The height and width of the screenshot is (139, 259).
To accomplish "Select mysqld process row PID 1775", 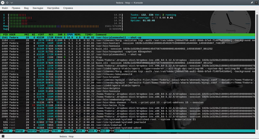I will pyautogui.click(x=128, y=80).
